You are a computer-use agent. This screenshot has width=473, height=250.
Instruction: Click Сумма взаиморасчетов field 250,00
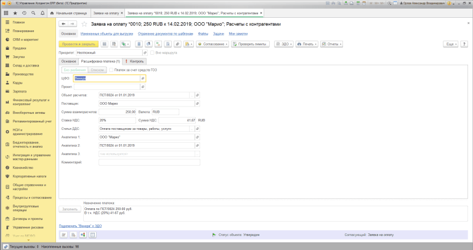click(118, 112)
